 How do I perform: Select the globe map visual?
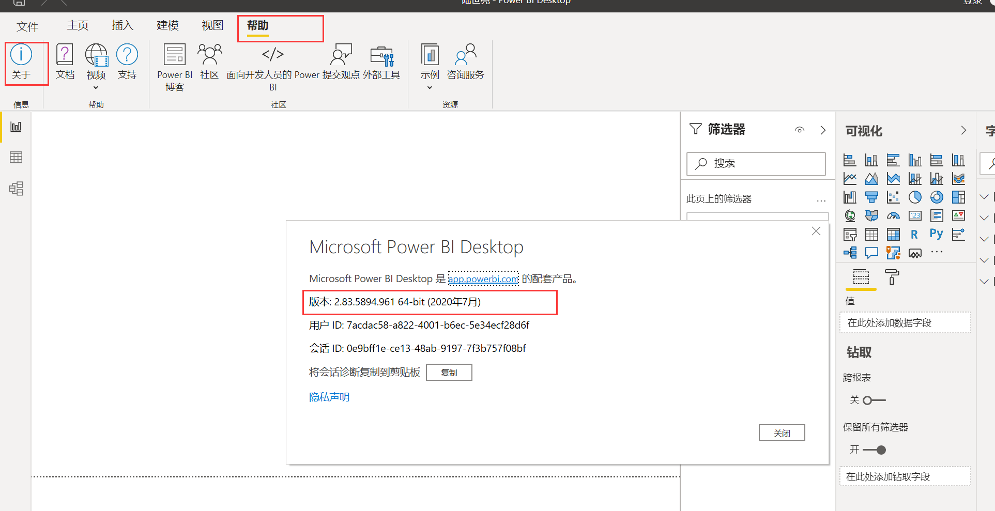click(850, 216)
